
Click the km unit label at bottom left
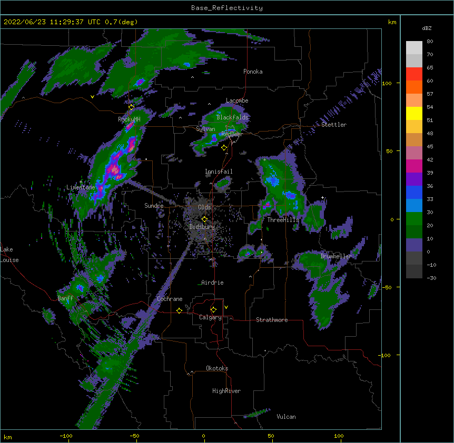tap(8, 437)
